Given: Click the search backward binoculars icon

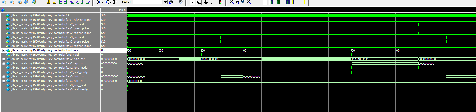Looking at the screenshot, I should click(171, 2).
